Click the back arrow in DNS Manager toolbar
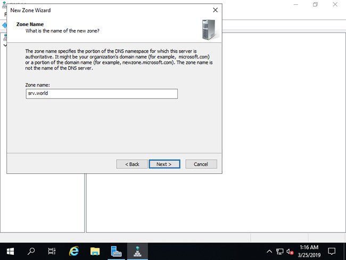This screenshot has width=346, height=260. pos(4,25)
